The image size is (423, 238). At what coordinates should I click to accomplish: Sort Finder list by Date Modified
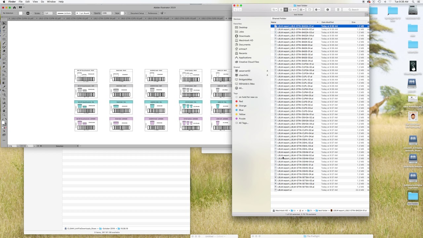pos(335,22)
